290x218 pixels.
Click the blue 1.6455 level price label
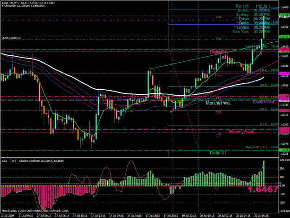tap(274, 23)
